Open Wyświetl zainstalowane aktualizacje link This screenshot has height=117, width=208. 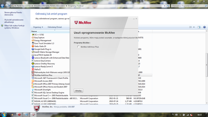pos(14,21)
